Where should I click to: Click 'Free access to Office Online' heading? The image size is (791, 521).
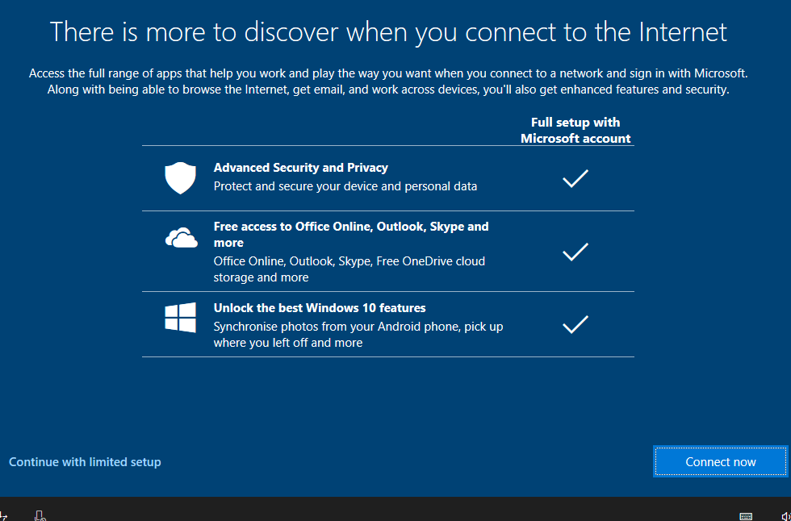[351, 235]
